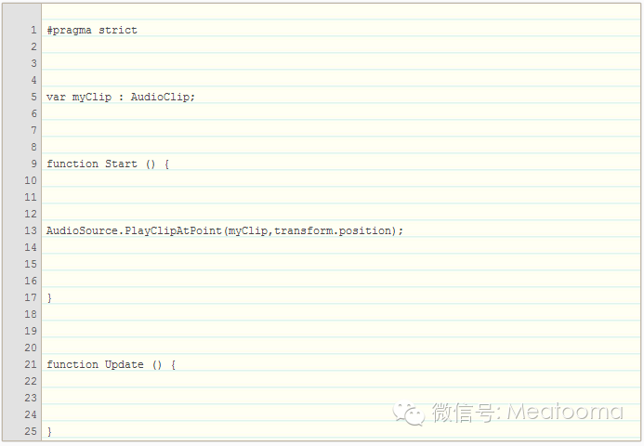Click line number 25 in gutter
Image resolution: width=644 pixels, height=446 pixels.
click(x=31, y=431)
